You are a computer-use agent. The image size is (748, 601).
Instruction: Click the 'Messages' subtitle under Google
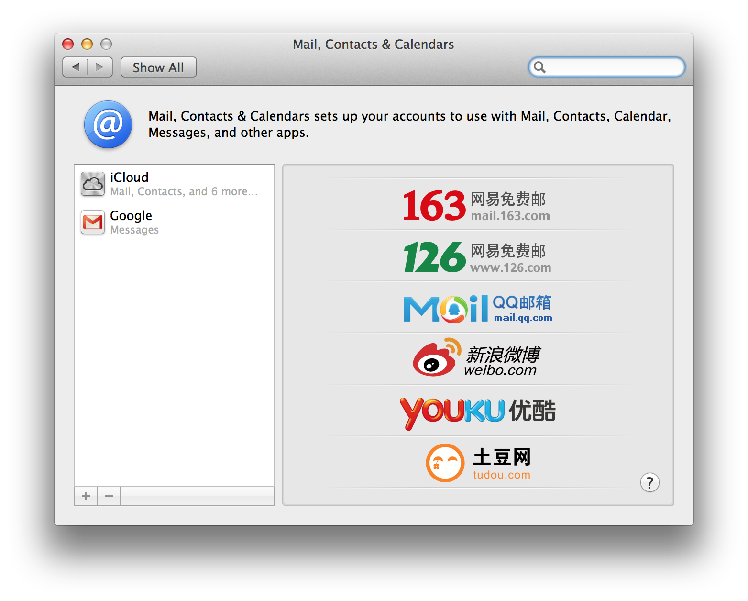tap(134, 230)
